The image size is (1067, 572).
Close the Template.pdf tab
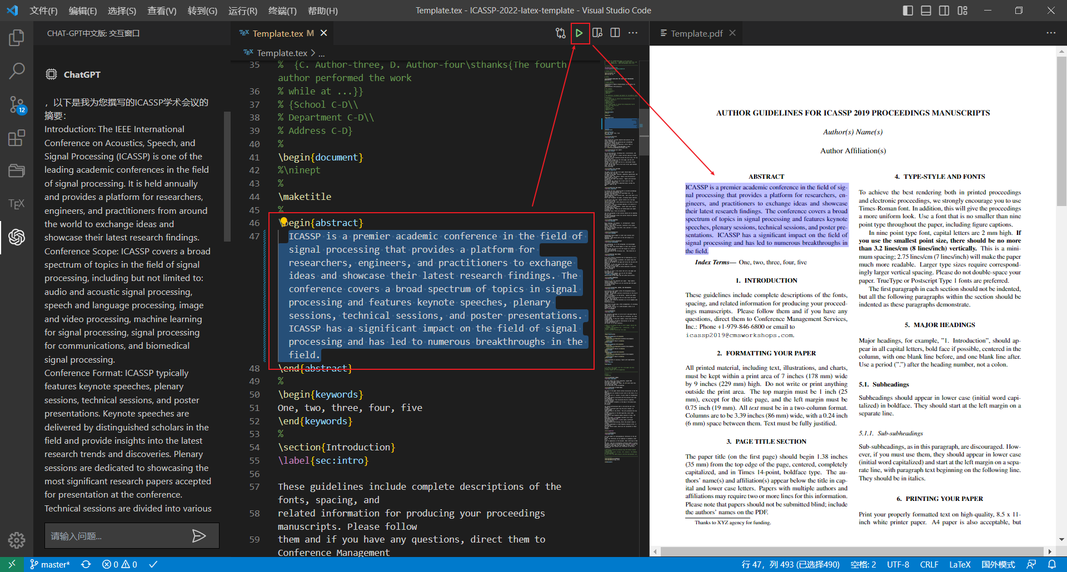click(732, 33)
